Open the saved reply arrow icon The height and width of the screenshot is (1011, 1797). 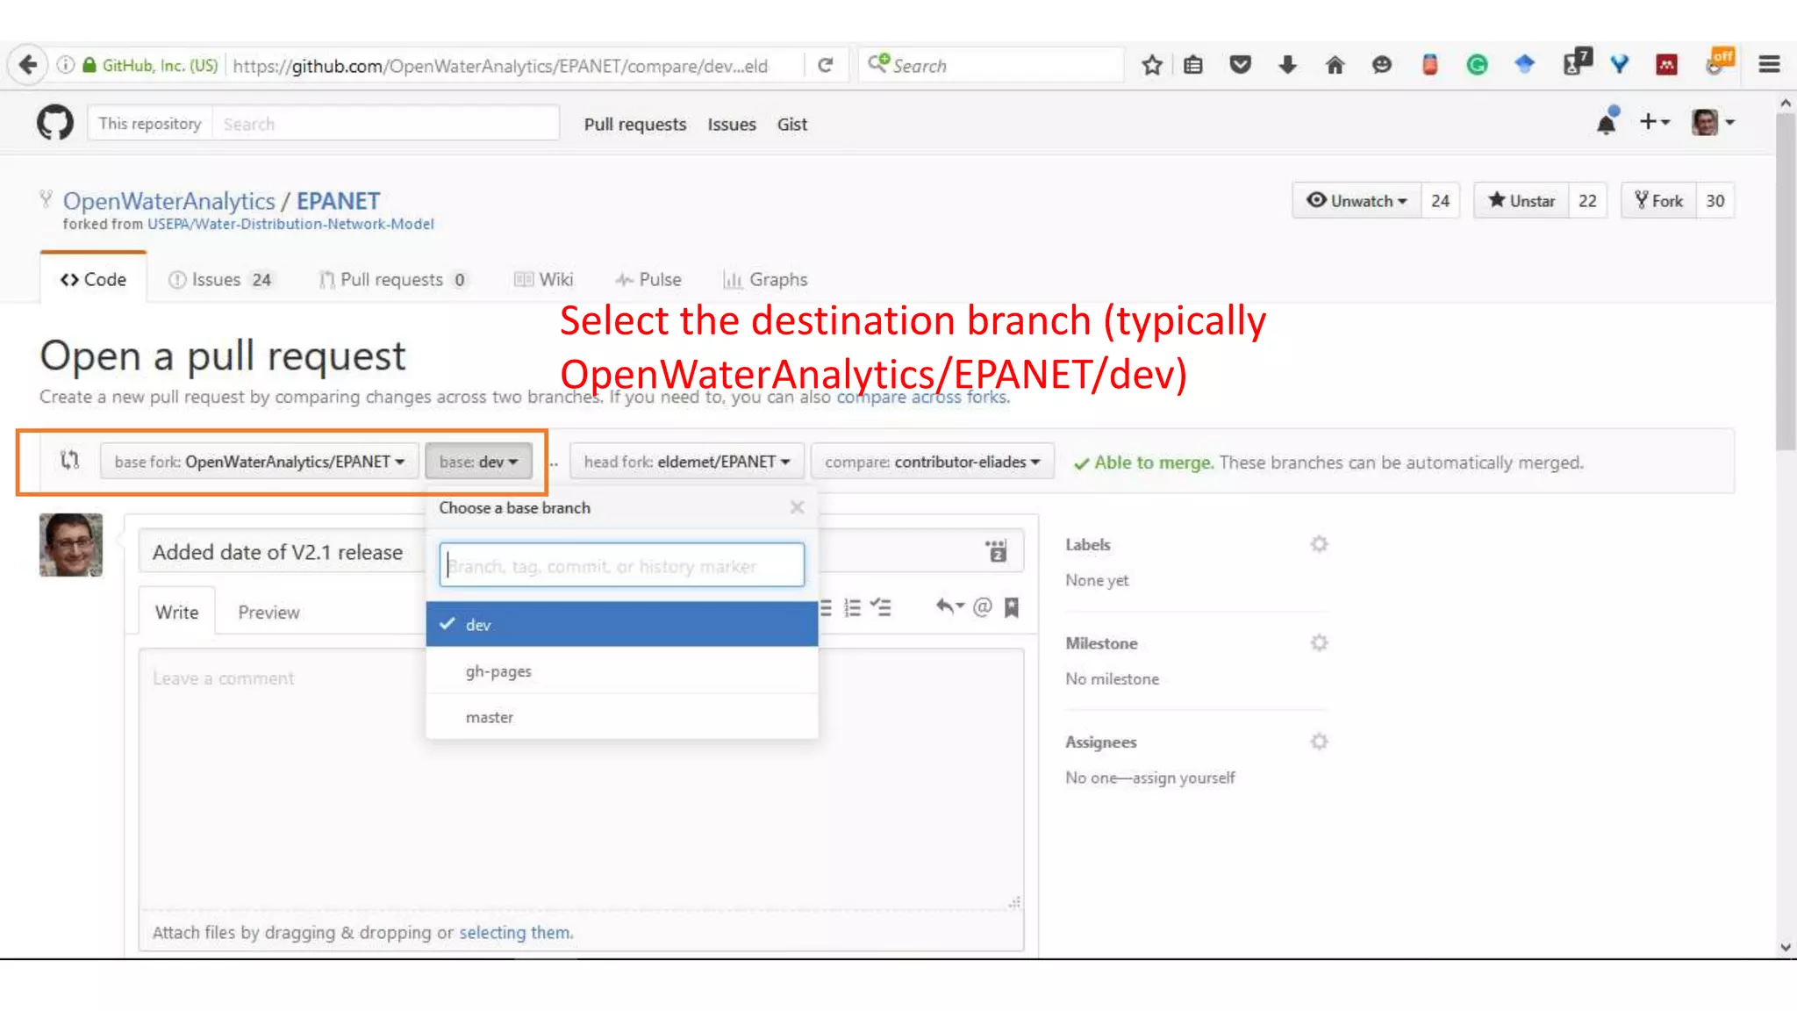[949, 606]
